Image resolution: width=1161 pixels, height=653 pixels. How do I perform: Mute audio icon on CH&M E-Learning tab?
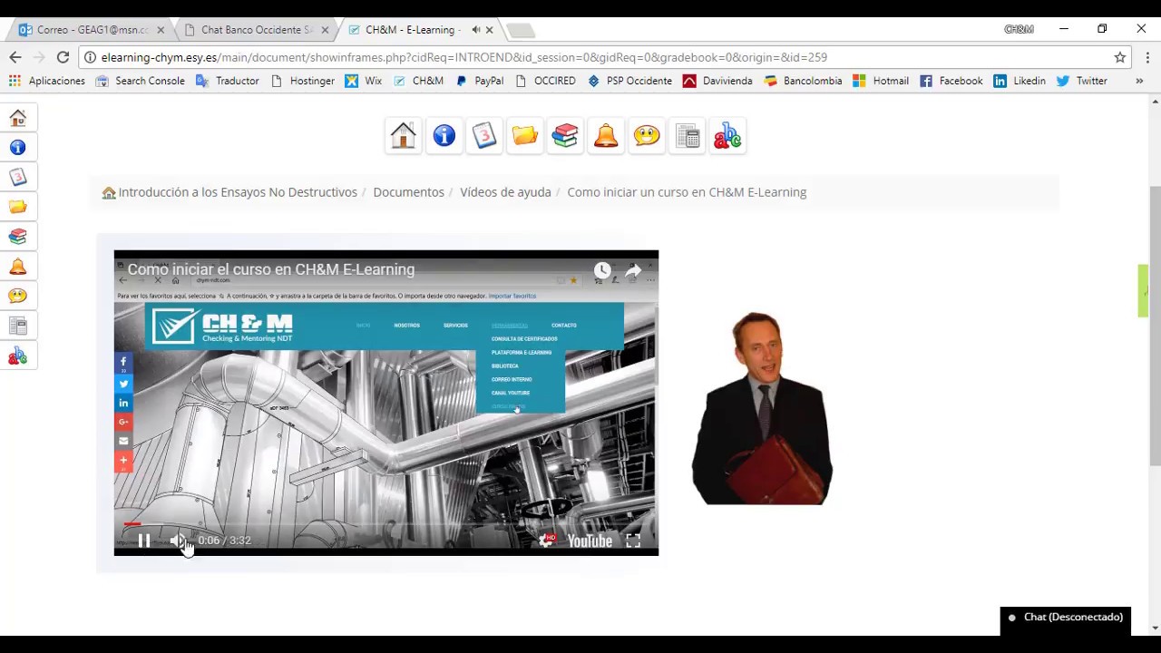475,30
